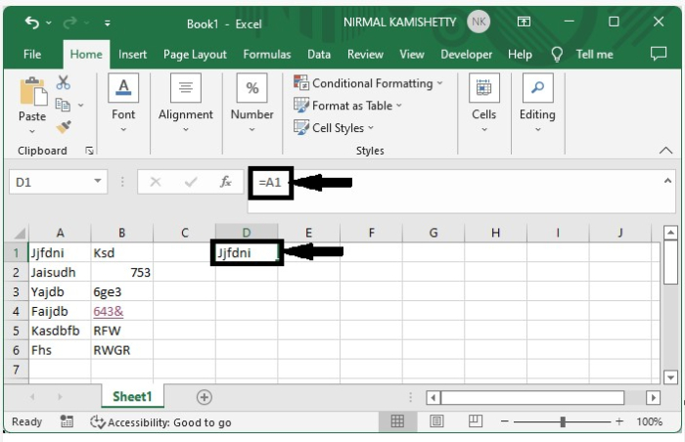The image size is (685, 442).
Task: Open the undo history dropdown arrow
Action: 49,22
